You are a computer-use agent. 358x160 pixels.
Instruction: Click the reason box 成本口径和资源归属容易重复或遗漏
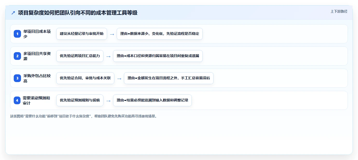pyautogui.click(x=158, y=56)
